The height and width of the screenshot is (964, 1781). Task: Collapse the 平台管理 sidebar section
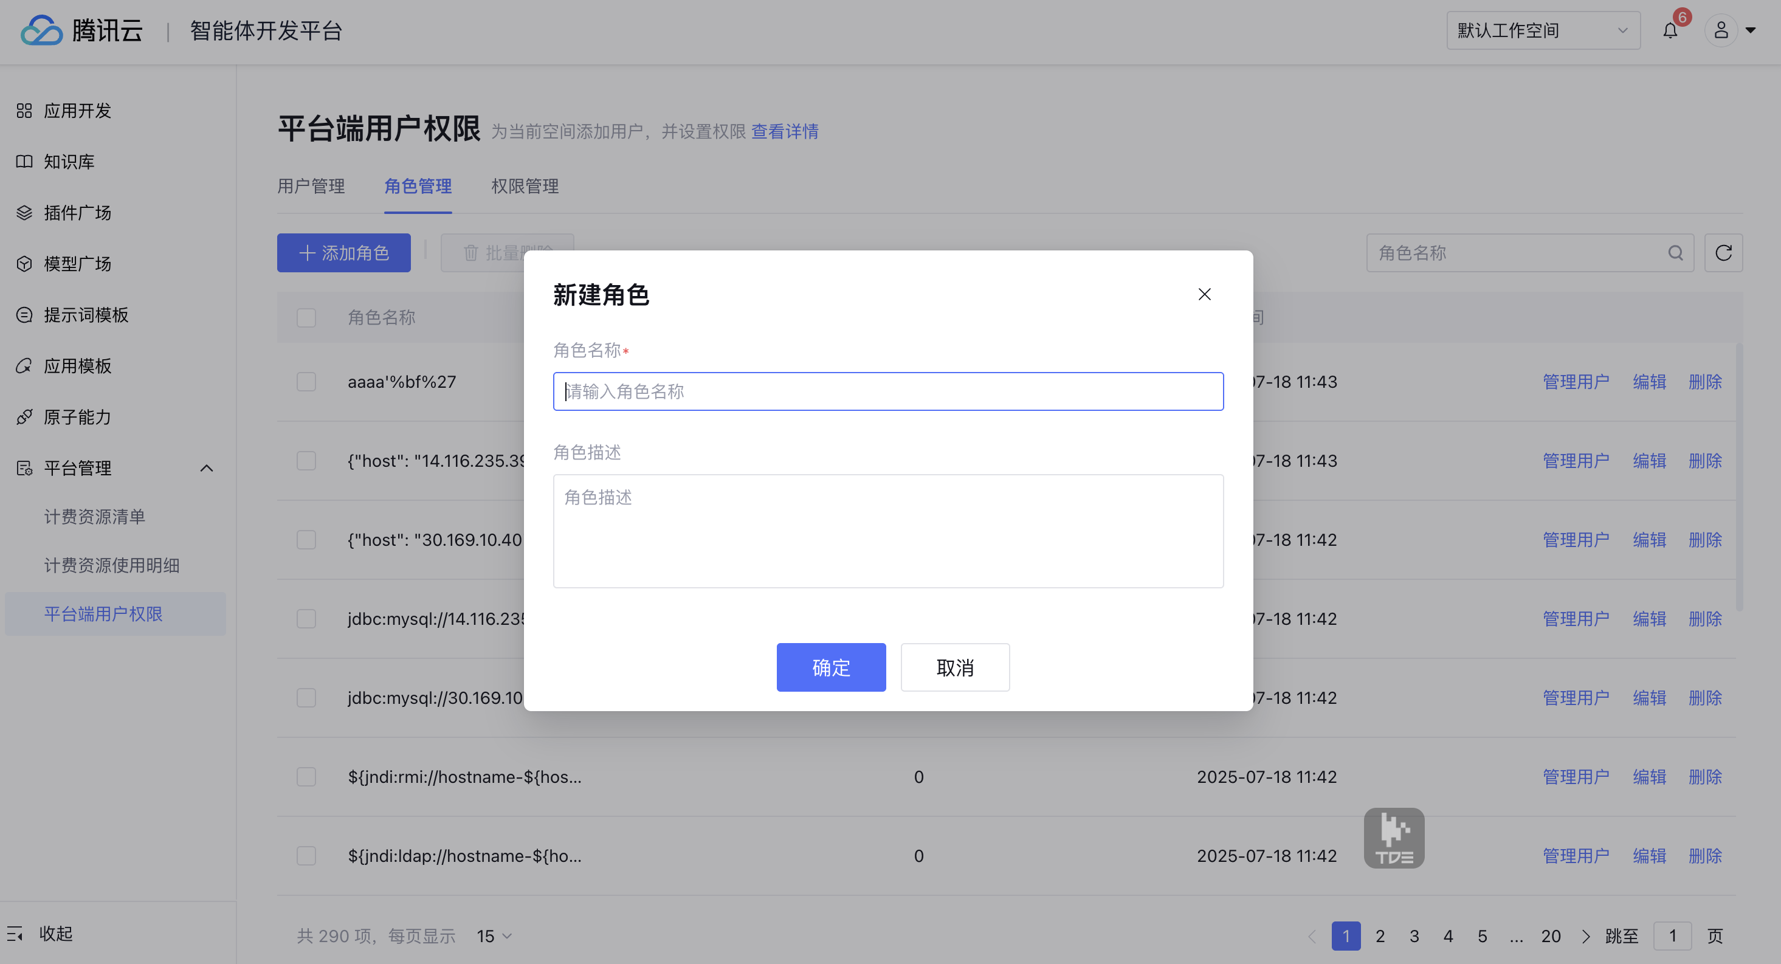point(206,468)
